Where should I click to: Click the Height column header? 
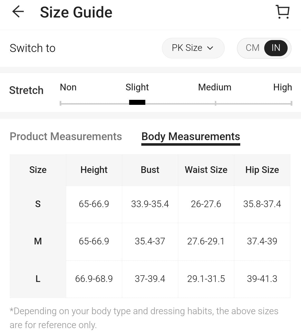click(94, 170)
